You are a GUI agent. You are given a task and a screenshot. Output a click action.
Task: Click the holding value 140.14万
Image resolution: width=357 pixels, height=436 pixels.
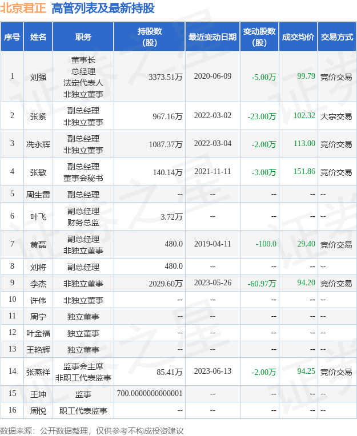pos(167,172)
